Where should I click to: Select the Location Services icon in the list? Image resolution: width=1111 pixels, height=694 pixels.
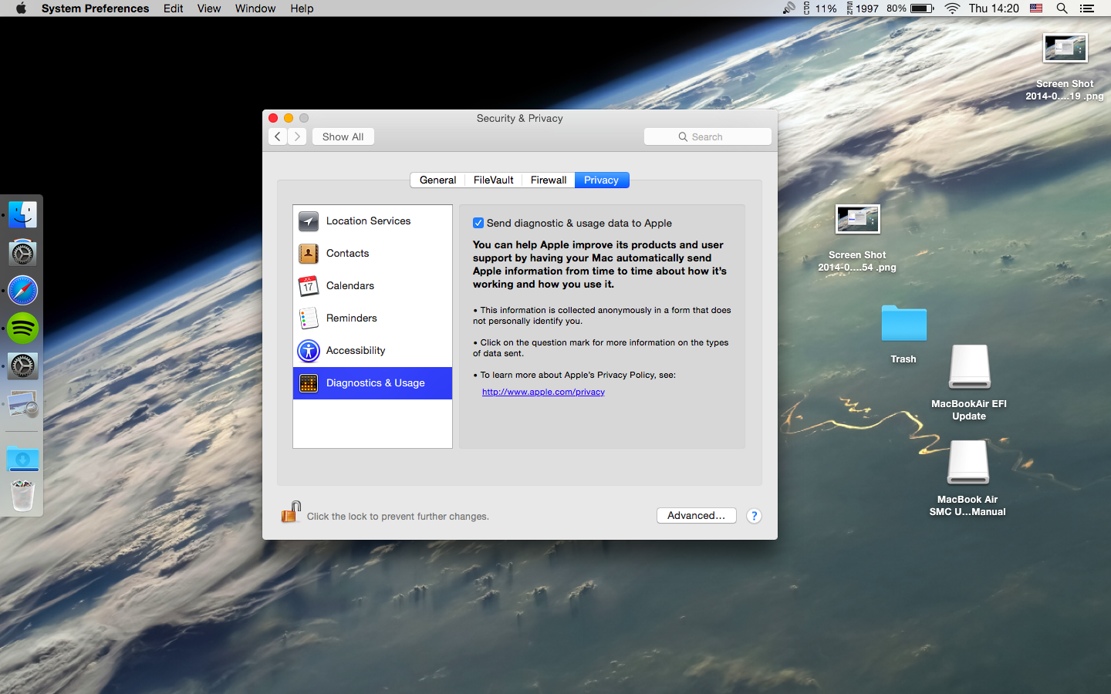309,221
